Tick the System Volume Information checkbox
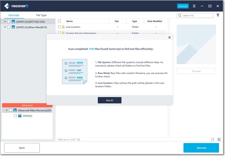Image resolution: width=225 pixels, height=156 pixels. [x=59, y=33]
